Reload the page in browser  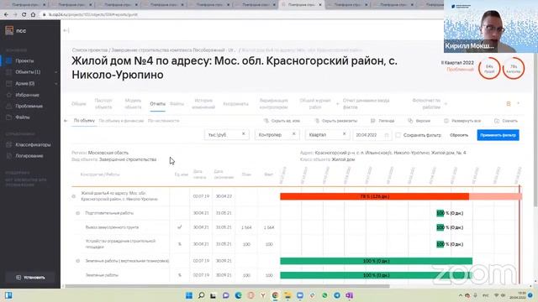pyautogui.click(x=24, y=15)
